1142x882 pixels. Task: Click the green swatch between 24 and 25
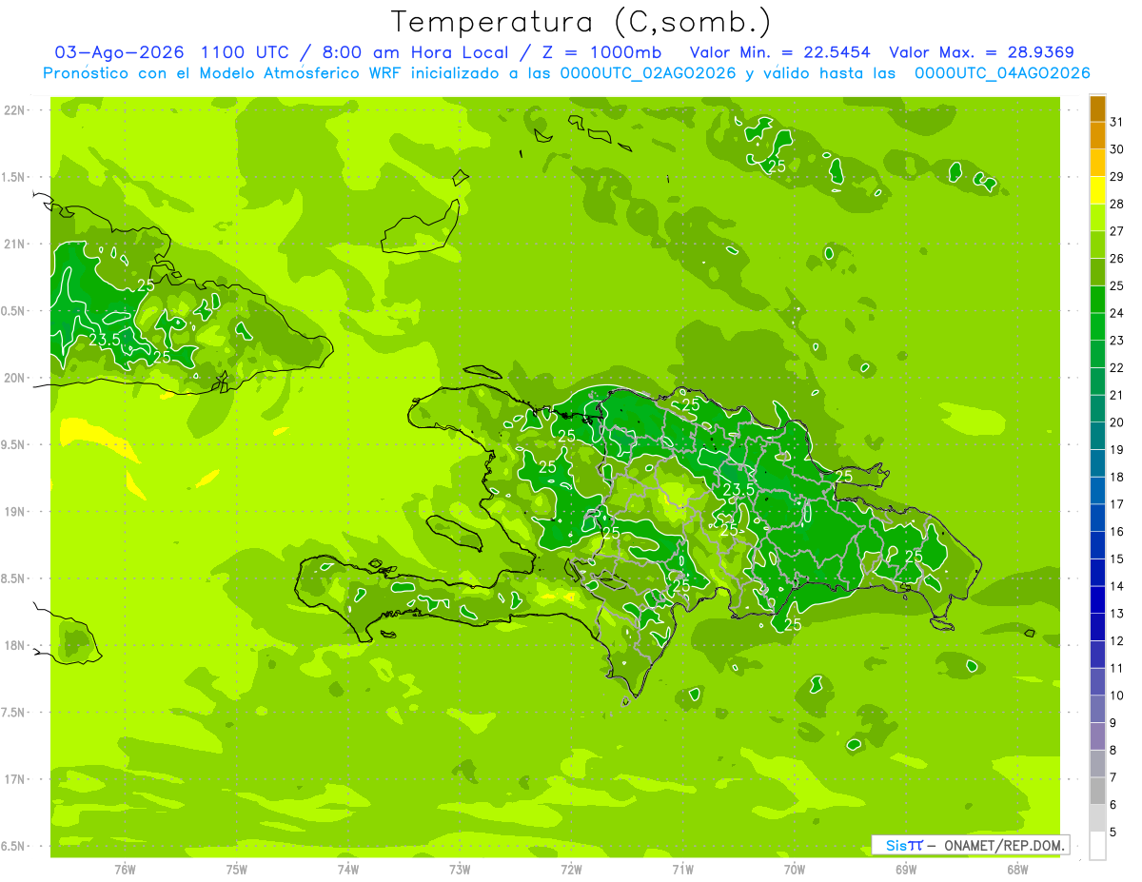(1098, 300)
